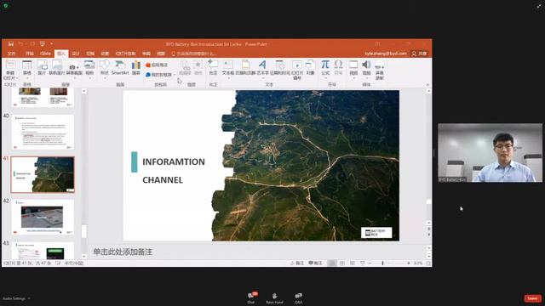Click the Save icon in quick access toolbar
The width and height of the screenshot is (545, 306).
click(11, 43)
